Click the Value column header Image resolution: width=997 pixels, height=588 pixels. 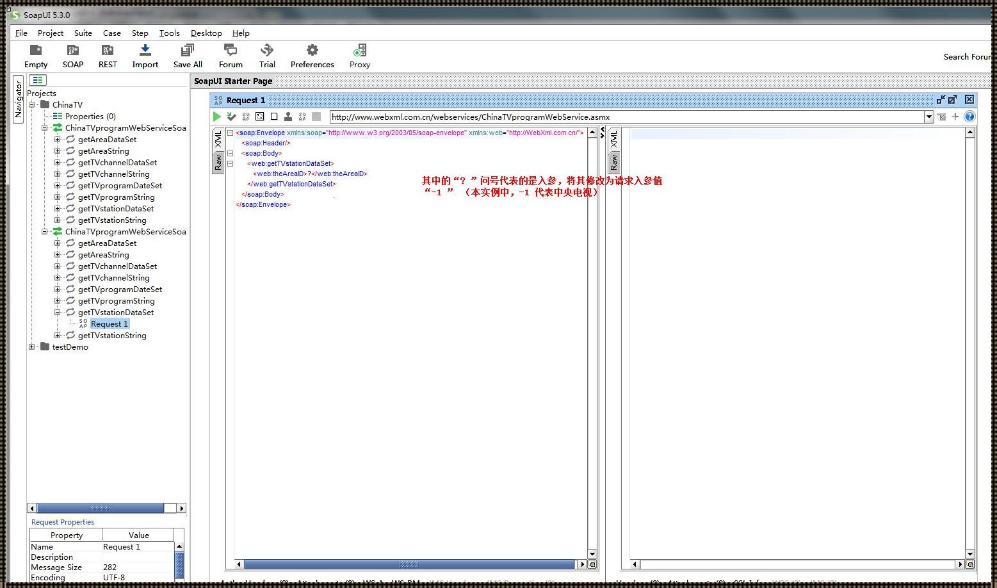(138, 535)
